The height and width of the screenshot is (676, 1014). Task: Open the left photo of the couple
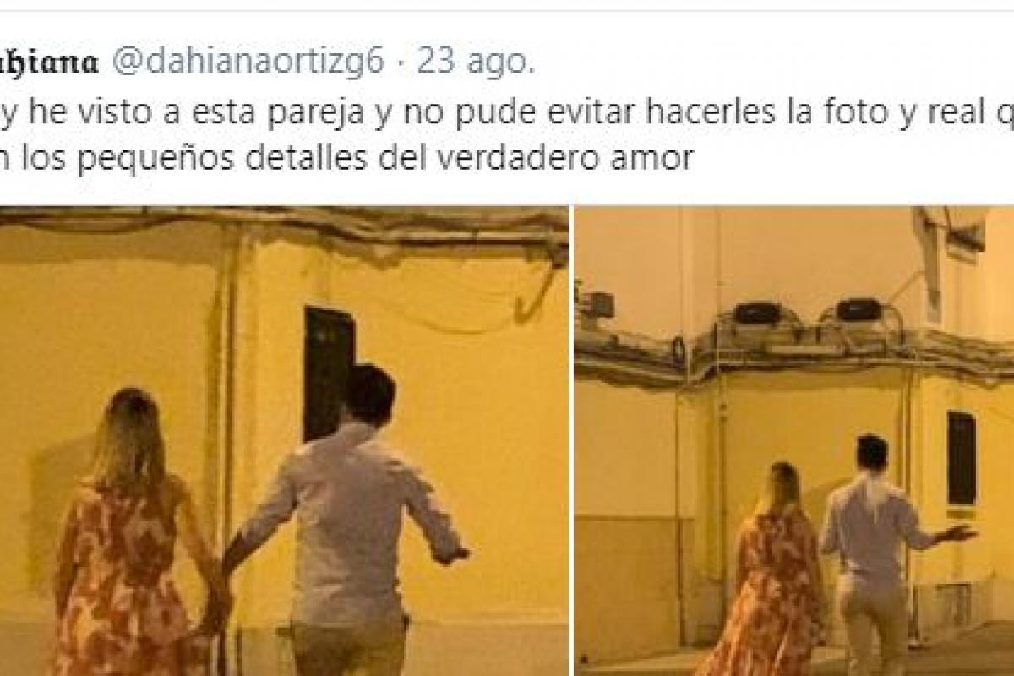(x=284, y=441)
